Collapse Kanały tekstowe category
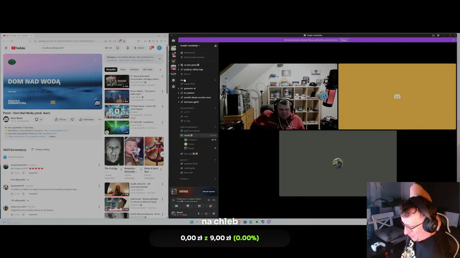 pyautogui.click(x=187, y=108)
